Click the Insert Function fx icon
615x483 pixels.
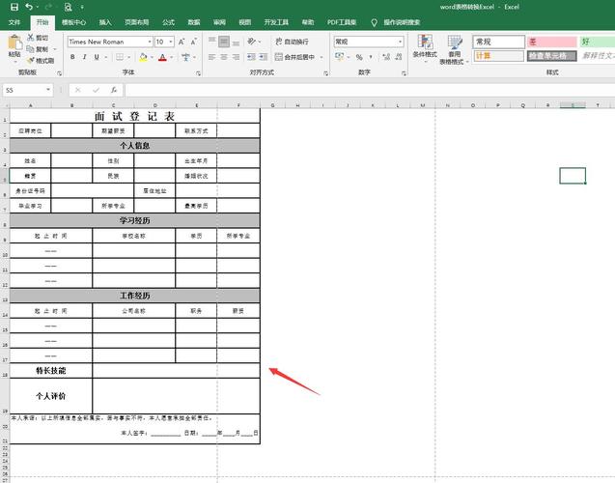click(x=116, y=90)
